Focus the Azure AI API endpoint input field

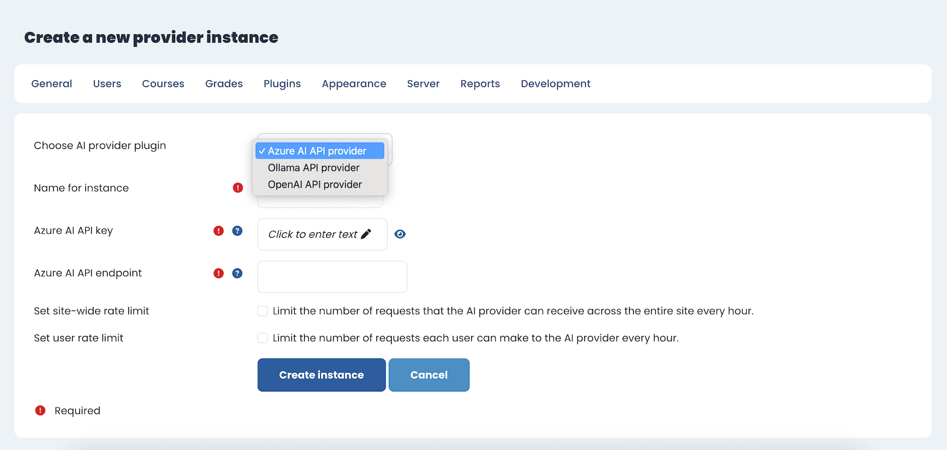[333, 277]
